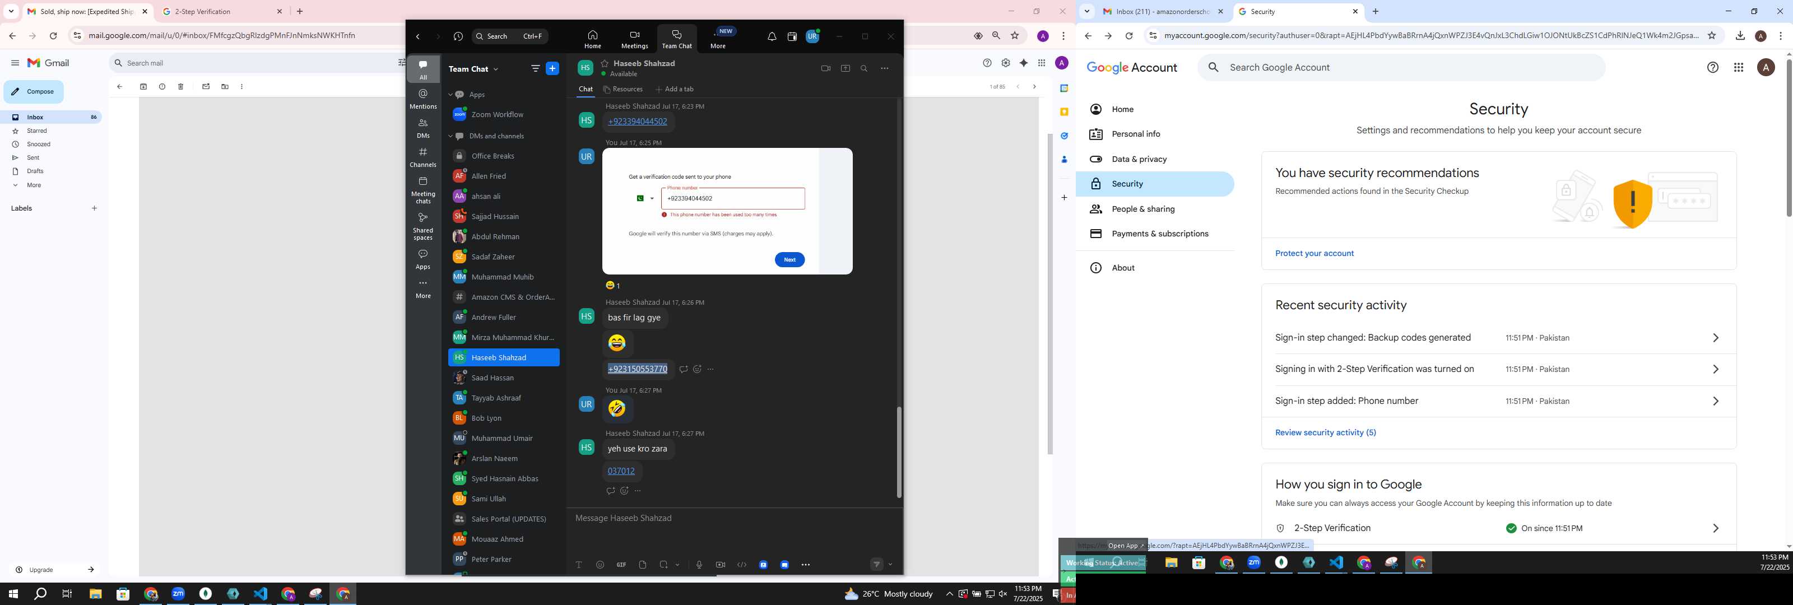
Task: Open DMs section in Zoom sidebar
Action: (x=423, y=128)
